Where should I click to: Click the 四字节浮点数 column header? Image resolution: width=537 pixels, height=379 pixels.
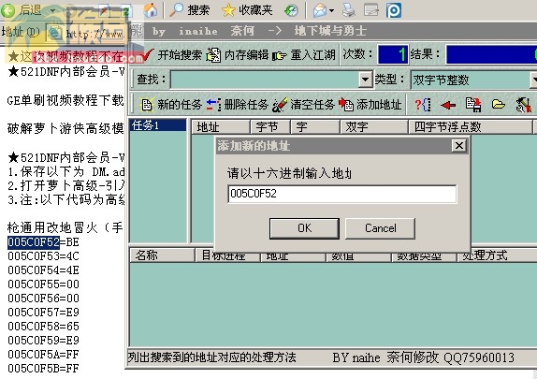click(471, 127)
